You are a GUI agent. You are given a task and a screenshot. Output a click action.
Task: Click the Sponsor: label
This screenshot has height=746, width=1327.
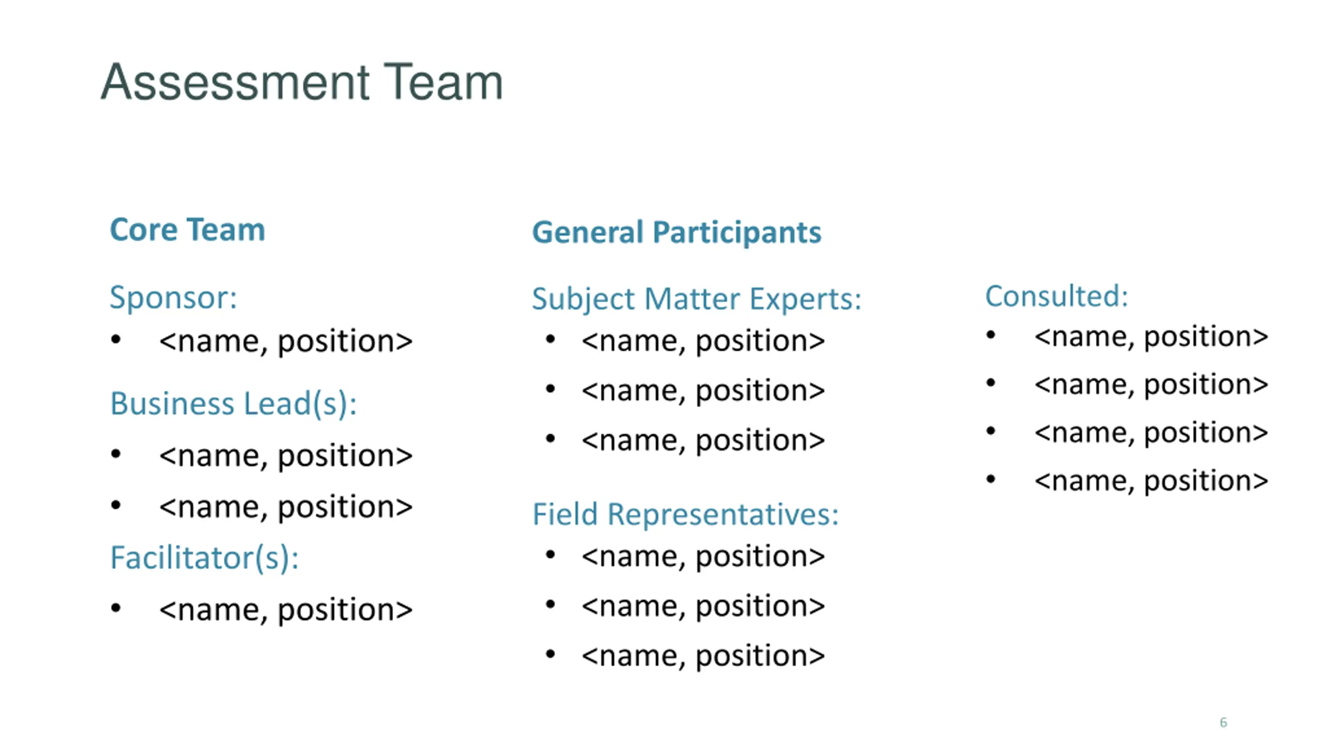173,297
